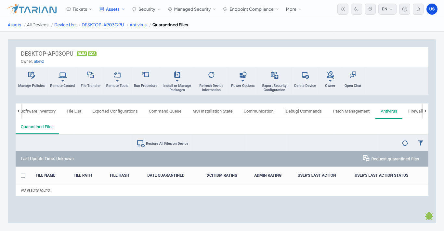
Task: Open the table filter funnel
Action: 421,143
